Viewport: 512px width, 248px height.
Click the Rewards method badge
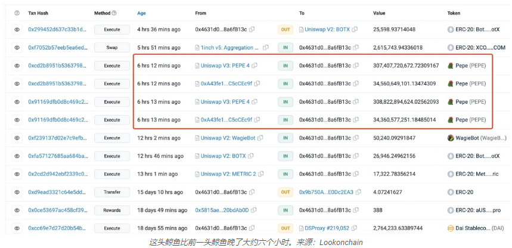tap(112, 210)
